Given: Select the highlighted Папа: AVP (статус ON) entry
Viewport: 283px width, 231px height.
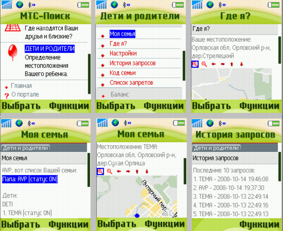Looking at the screenshot, I should (30, 179).
